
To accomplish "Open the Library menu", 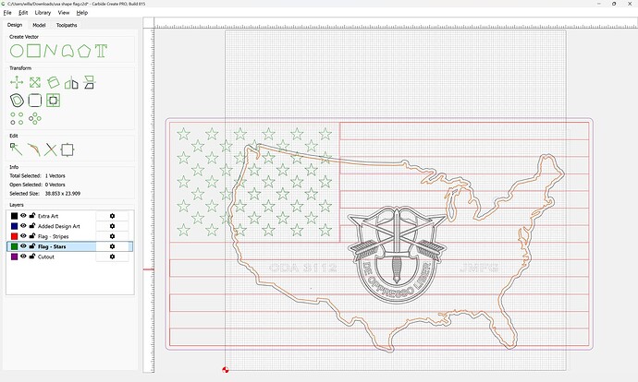I will [43, 13].
